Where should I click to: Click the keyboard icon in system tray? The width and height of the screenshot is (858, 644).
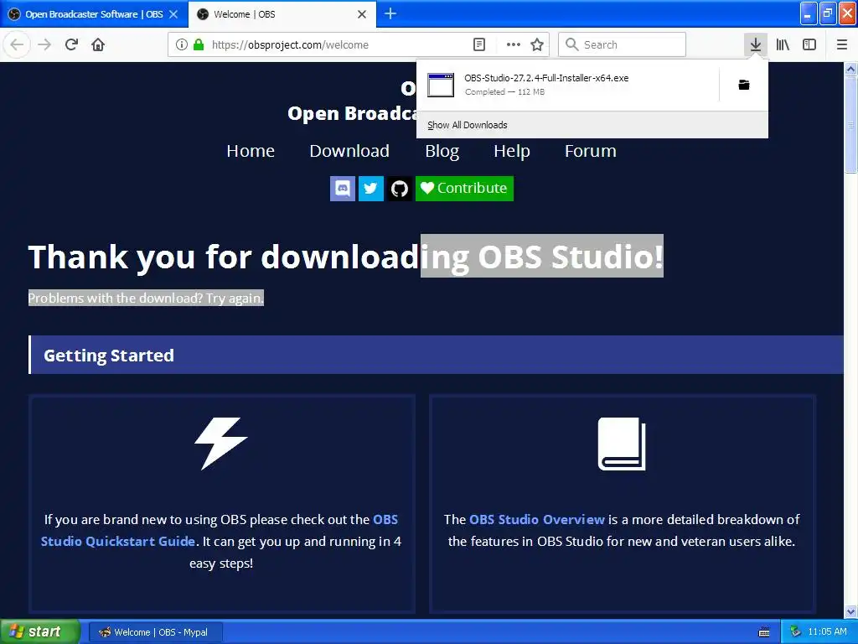tap(764, 632)
